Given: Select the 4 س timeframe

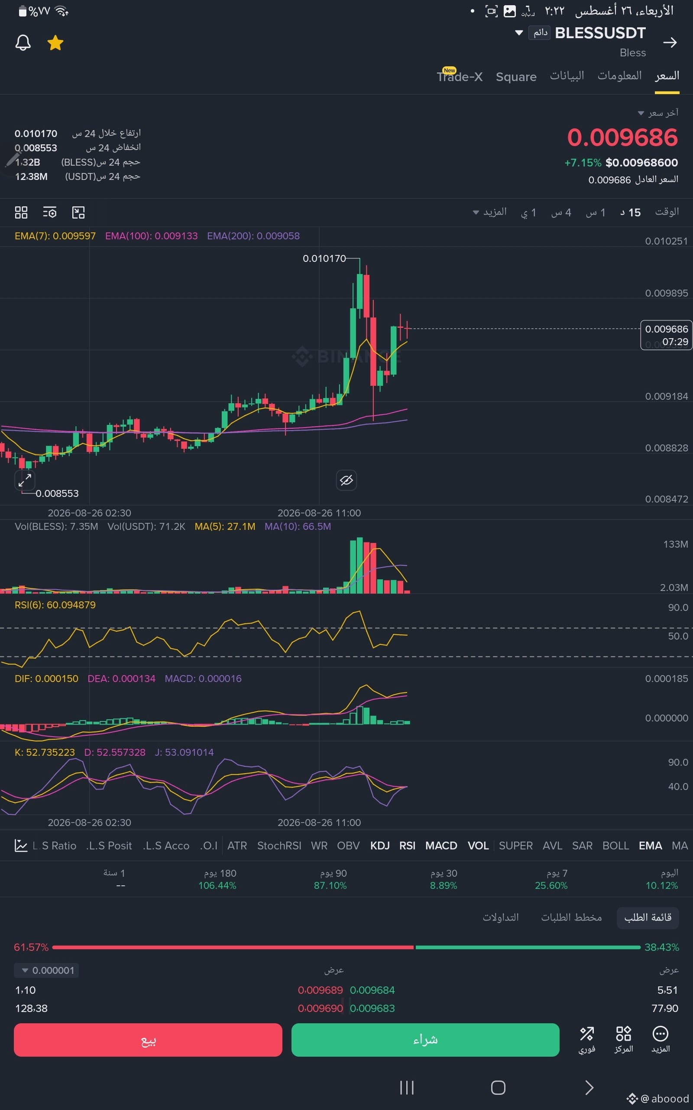Looking at the screenshot, I should click(x=561, y=212).
